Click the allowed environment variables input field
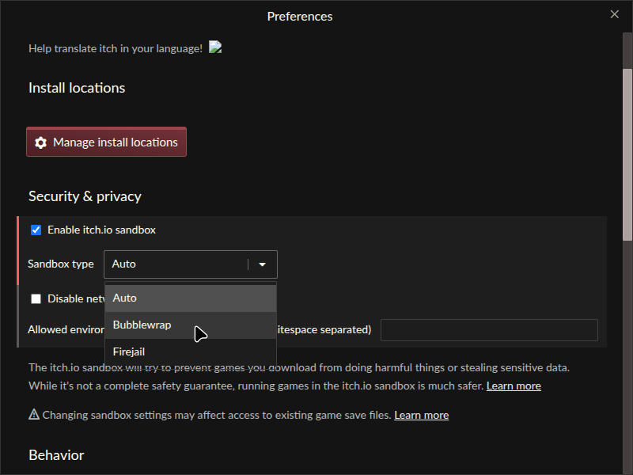 tap(489, 330)
